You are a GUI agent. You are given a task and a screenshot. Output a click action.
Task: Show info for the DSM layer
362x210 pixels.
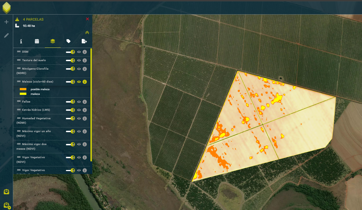click(x=85, y=52)
